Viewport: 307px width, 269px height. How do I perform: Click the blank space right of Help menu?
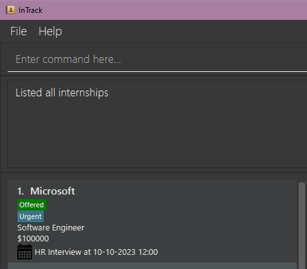184,31
